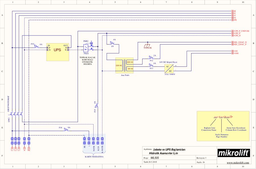Select the L2 input terminal
The image size is (256, 169).
[16, 141]
